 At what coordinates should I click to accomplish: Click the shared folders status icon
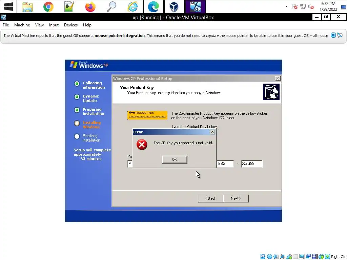295,257
